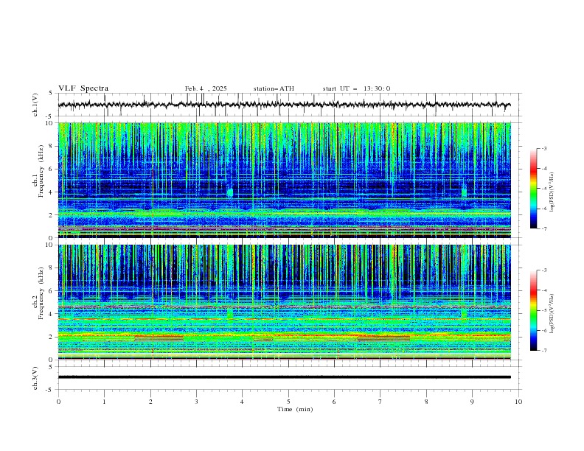Click time-axis tick label "7"

pyautogui.click(x=380, y=402)
